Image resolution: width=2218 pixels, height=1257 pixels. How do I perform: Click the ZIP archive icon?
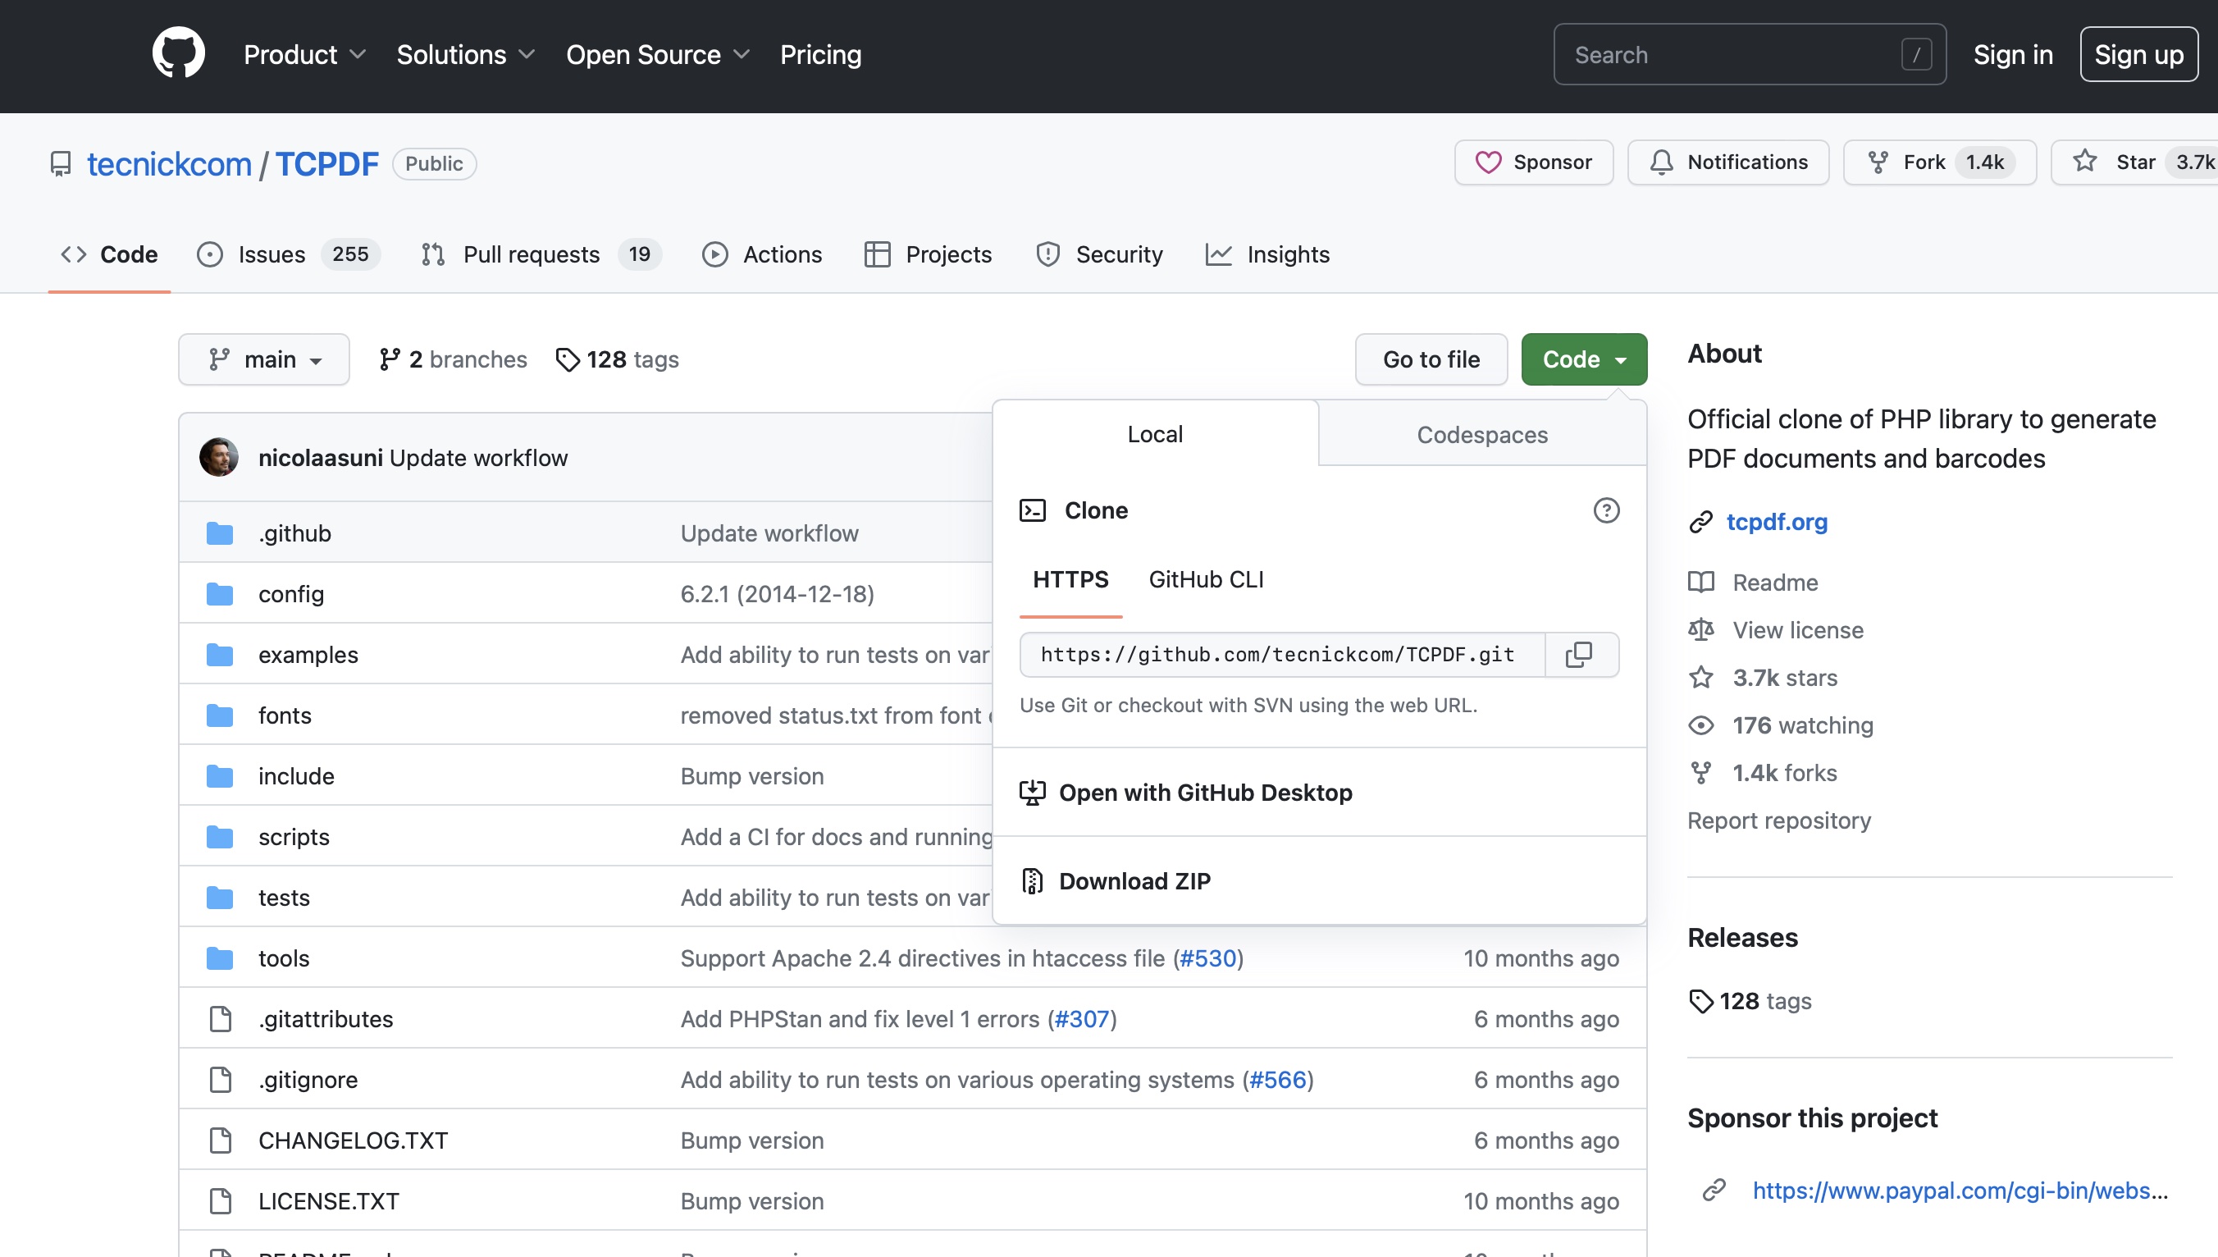tap(1033, 880)
